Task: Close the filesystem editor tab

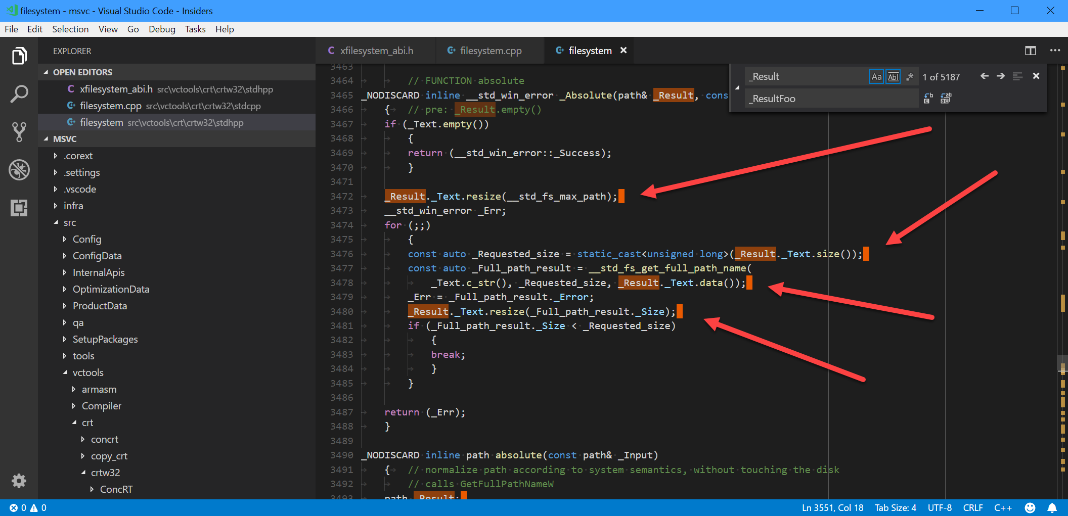Action: [624, 51]
